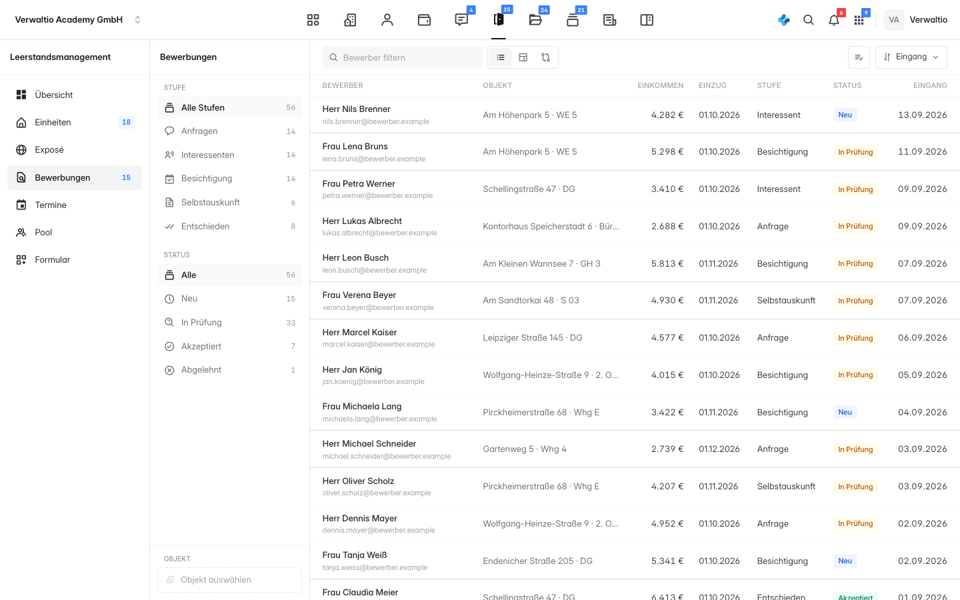Open the apps grid launcher icon

coord(859,20)
